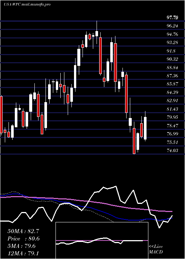Click the 84.39 price label
This screenshot has height=259, width=185.
172,92
